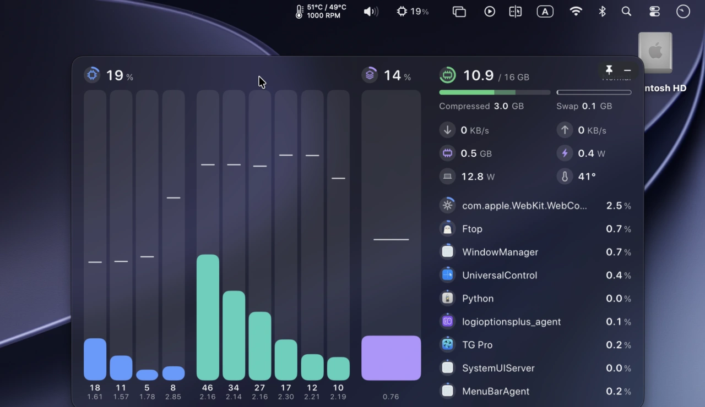Click the tallest core bar labeled 46

[x=208, y=317]
